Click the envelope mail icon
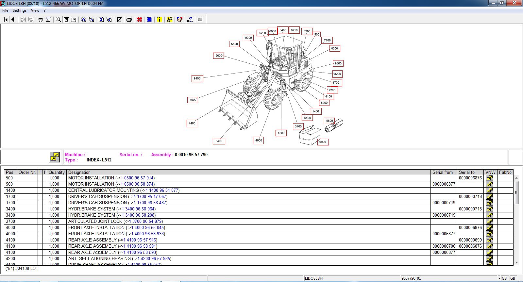The width and height of the screenshot is (523, 282). [200, 20]
